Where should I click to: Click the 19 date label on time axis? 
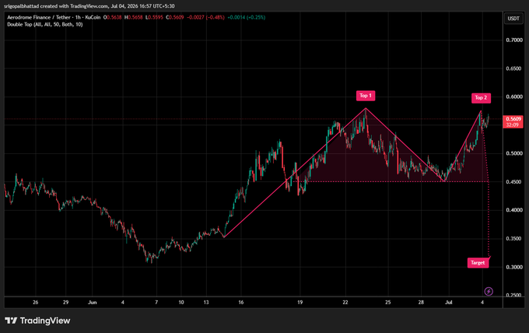[x=300, y=303]
